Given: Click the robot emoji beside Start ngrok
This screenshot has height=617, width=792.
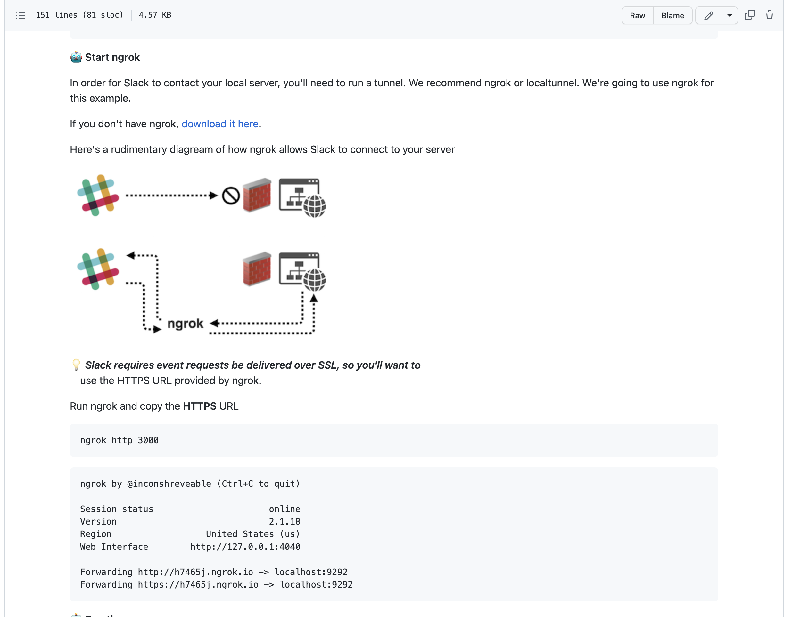Looking at the screenshot, I should point(76,57).
